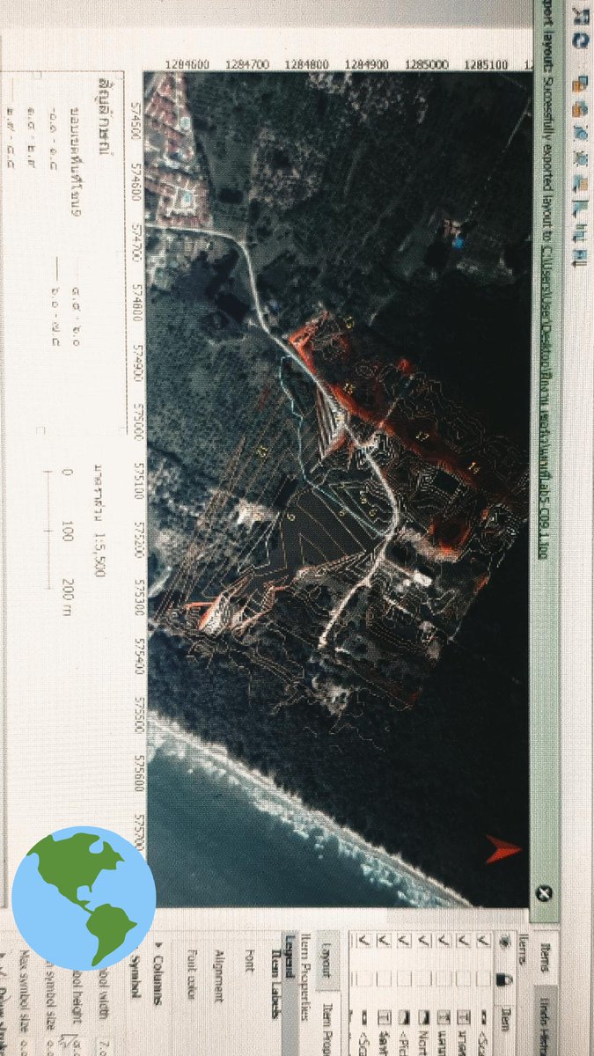This screenshot has width=594, height=1056.
Task: Click the "Font" label under Item Labels
Action: pyautogui.click(x=249, y=960)
